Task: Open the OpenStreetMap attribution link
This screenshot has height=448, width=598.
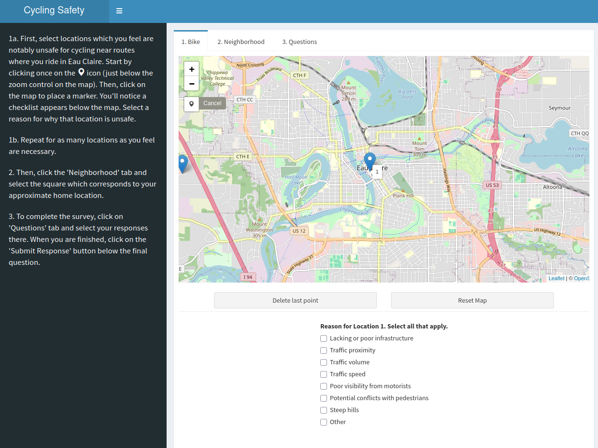Action: click(582, 278)
